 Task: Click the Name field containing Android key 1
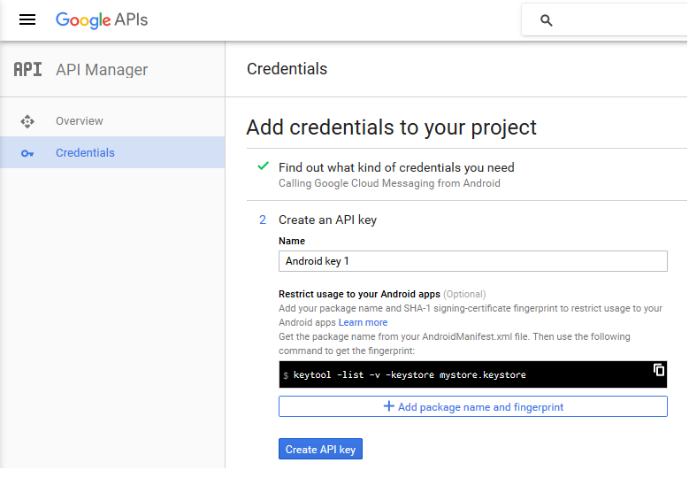(473, 261)
